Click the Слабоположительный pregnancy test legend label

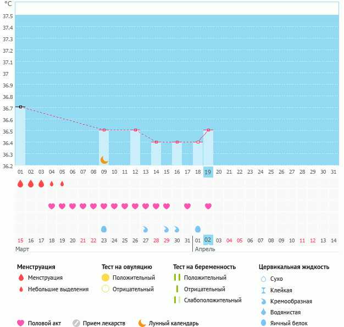point(213,300)
